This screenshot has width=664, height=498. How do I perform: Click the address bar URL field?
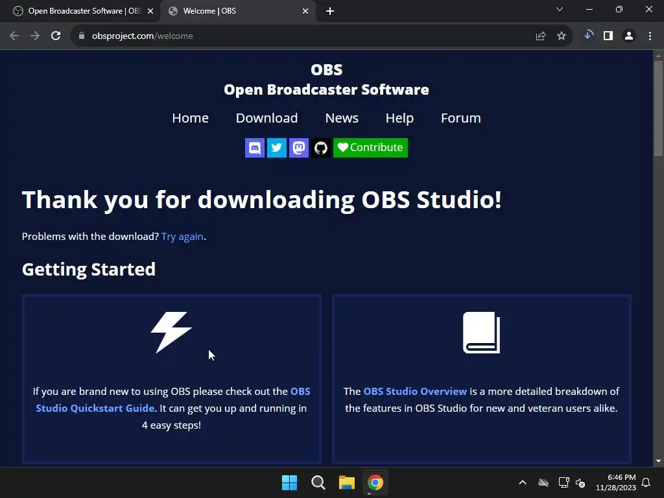pos(305,36)
